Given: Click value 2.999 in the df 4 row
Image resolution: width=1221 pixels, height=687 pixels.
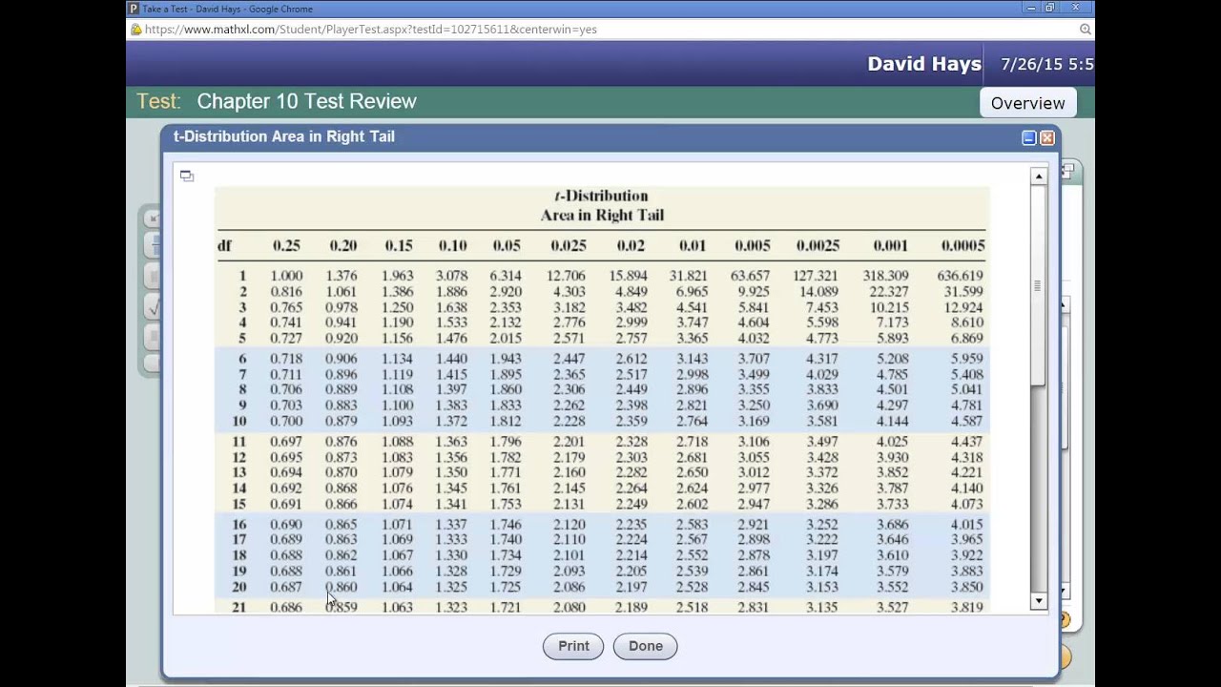Looking at the screenshot, I should [631, 323].
